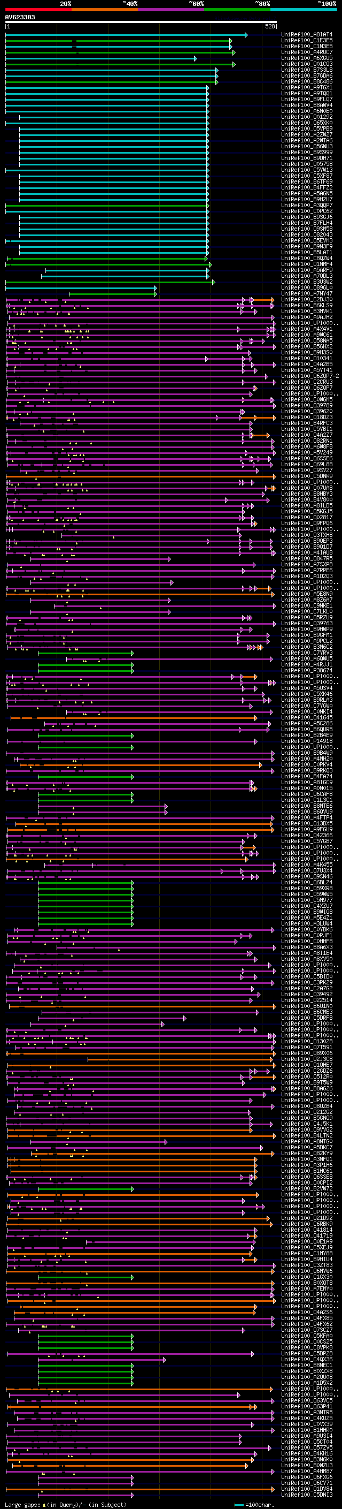Click the green alignment bar for UniRef100_A7NY47

[x=113, y=294]
